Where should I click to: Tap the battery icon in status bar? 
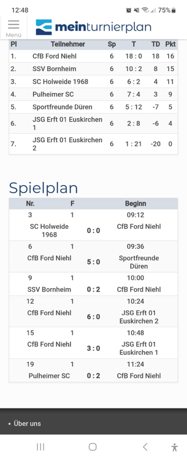174,10
